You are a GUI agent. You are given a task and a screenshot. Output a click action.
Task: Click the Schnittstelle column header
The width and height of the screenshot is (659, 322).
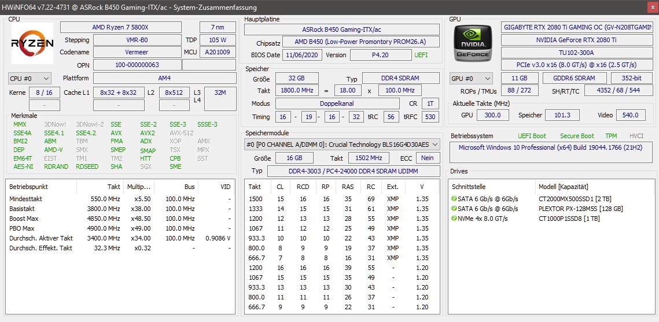pos(469,186)
